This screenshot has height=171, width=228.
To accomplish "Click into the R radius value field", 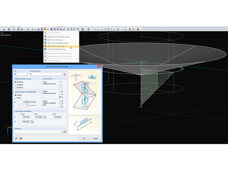I will pos(22,122).
